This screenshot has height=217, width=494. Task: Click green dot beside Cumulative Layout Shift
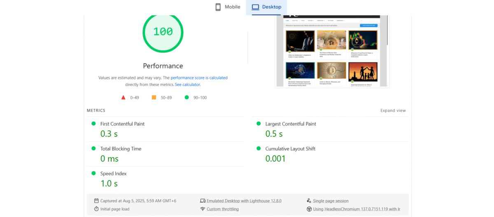point(259,148)
